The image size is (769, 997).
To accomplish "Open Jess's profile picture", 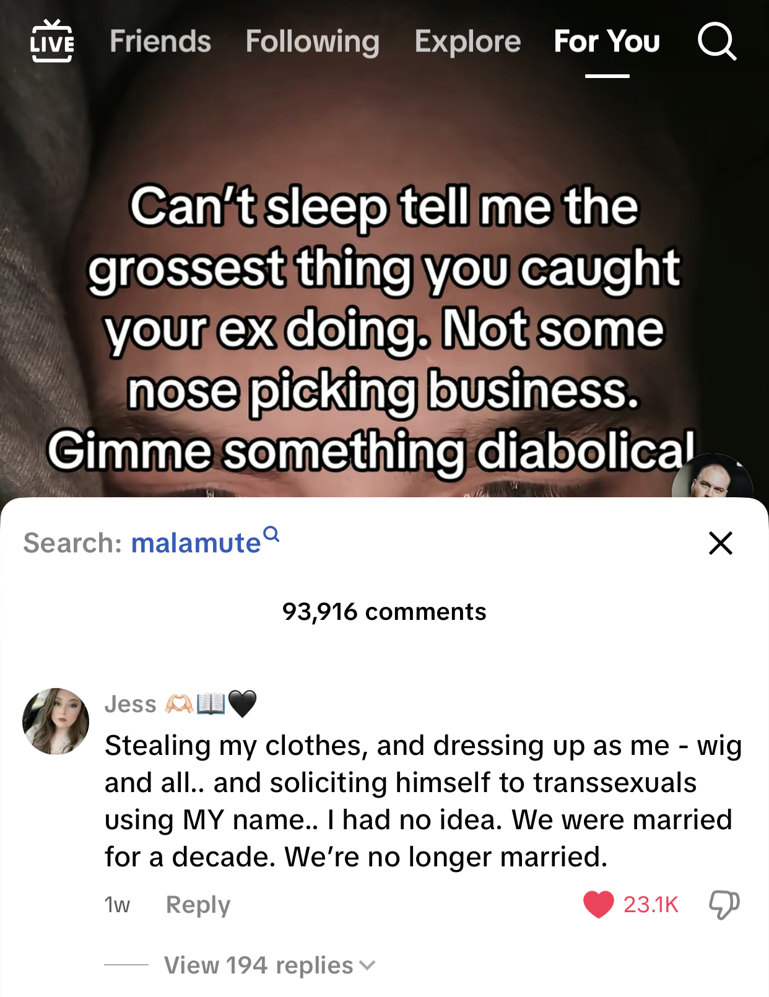I will click(x=56, y=721).
